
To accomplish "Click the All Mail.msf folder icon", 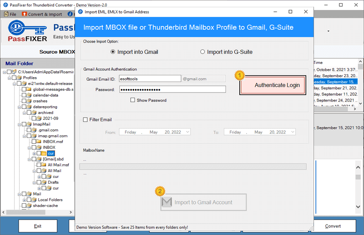I will tap(44, 165).
